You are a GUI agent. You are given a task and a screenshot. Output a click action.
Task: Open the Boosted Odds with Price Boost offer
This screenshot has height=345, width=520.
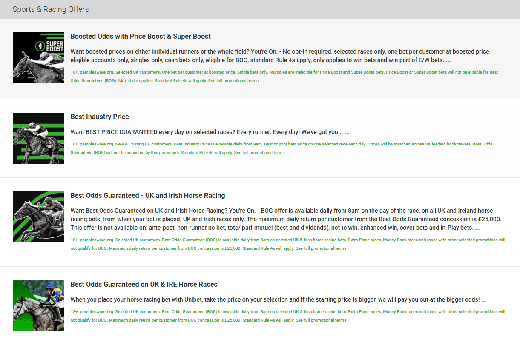pos(141,36)
